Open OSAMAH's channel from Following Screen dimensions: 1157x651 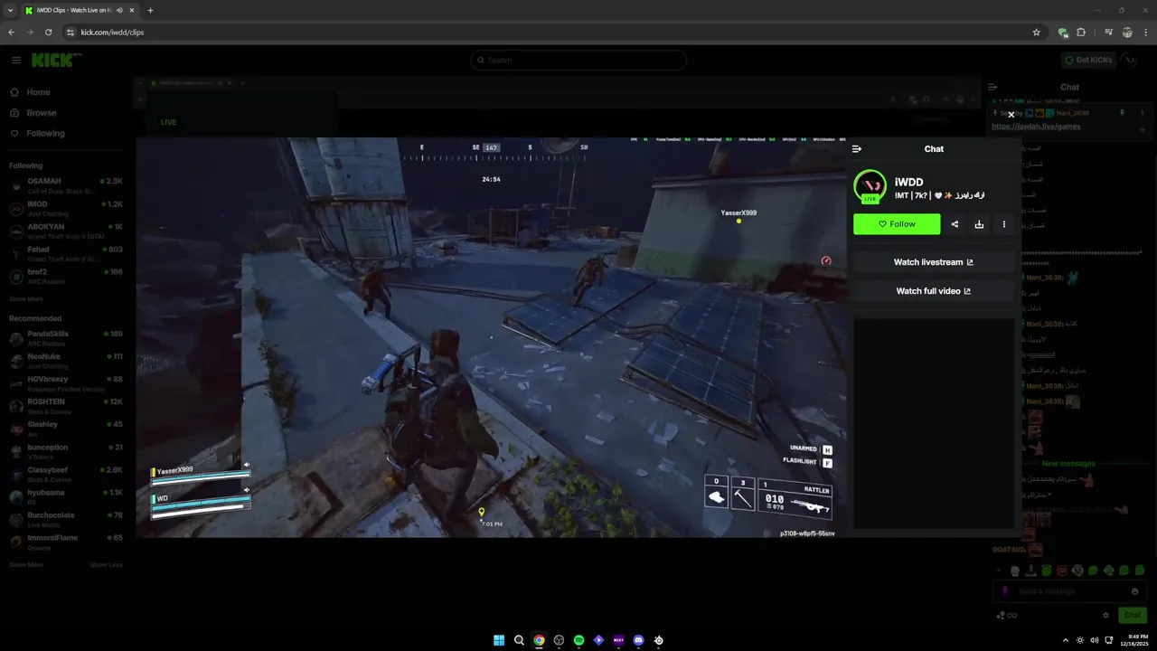coord(65,185)
